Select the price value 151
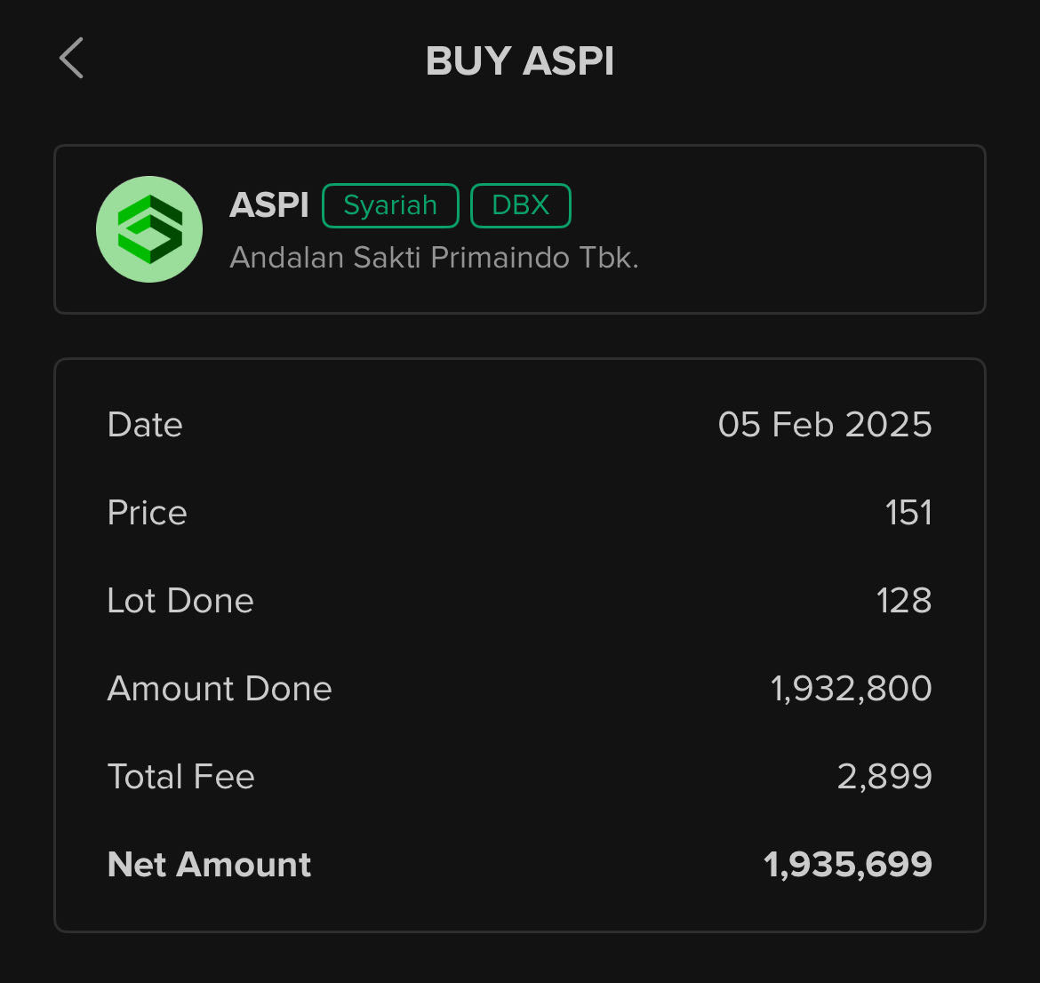 click(908, 513)
